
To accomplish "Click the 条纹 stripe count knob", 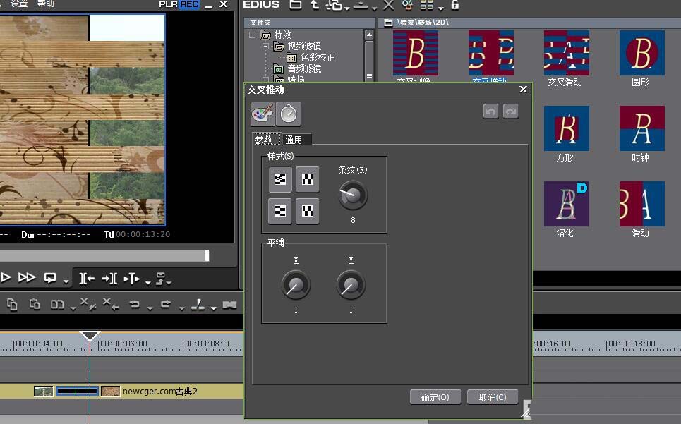I will 353,195.
